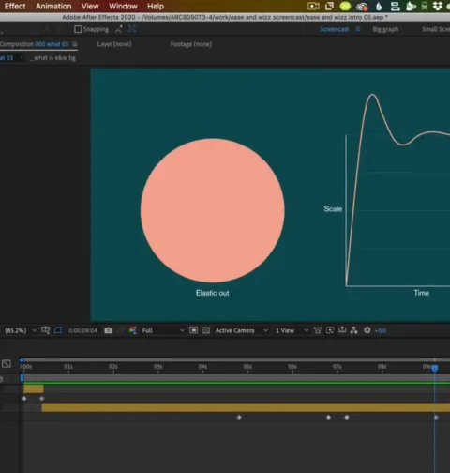
Task: Switch to the Small Screen workspace
Action: (436, 29)
